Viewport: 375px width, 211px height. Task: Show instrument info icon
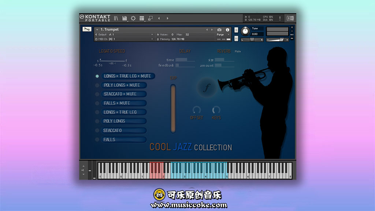tap(227, 30)
